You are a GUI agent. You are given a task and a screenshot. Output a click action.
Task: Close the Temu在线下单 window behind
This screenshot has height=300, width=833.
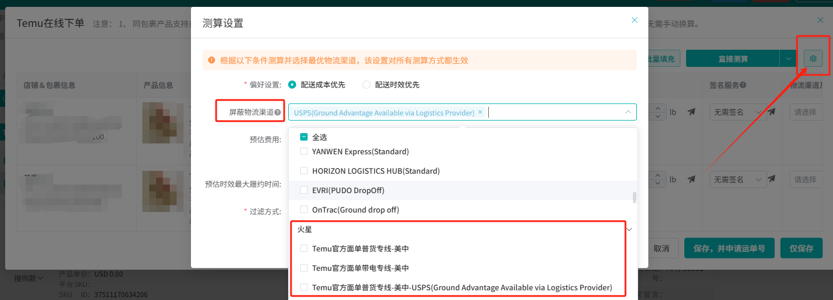(x=820, y=20)
